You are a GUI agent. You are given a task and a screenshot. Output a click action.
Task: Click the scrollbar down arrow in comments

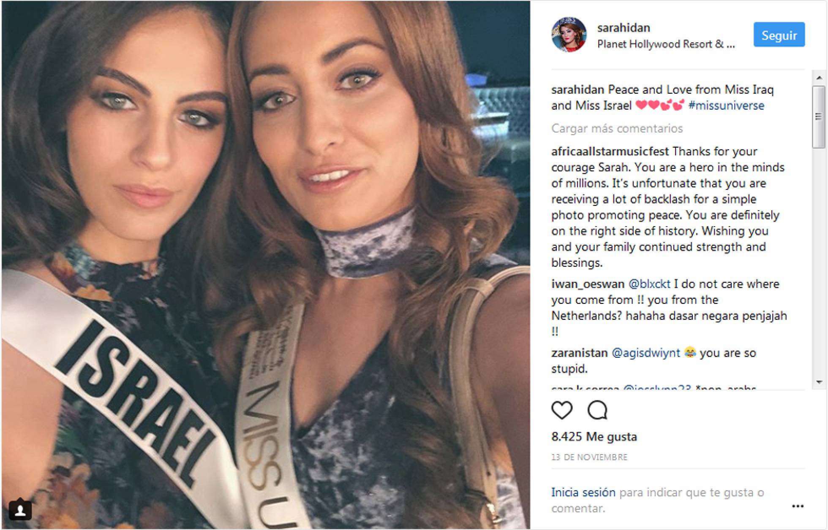pyautogui.click(x=819, y=382)
